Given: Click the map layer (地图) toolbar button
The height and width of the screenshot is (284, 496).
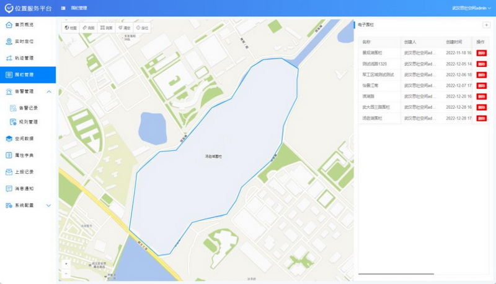Looking at the screenshot, I should tap(71, 28).
